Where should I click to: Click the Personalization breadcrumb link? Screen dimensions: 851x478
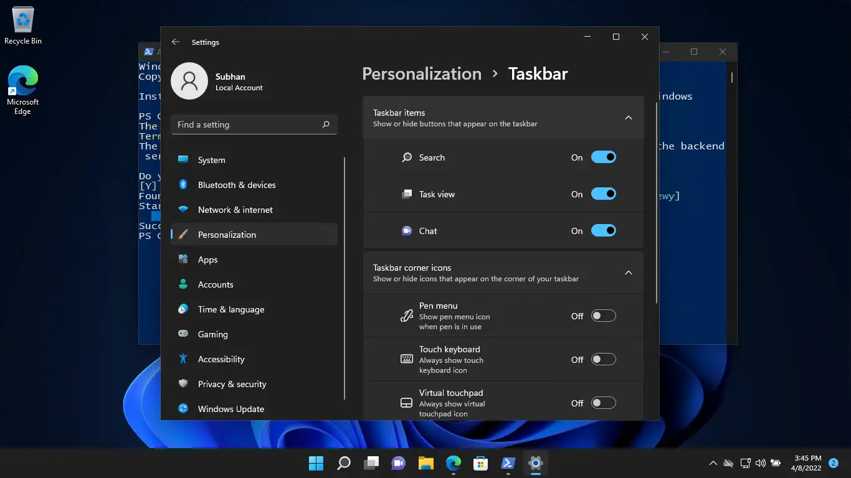(422, 73)
